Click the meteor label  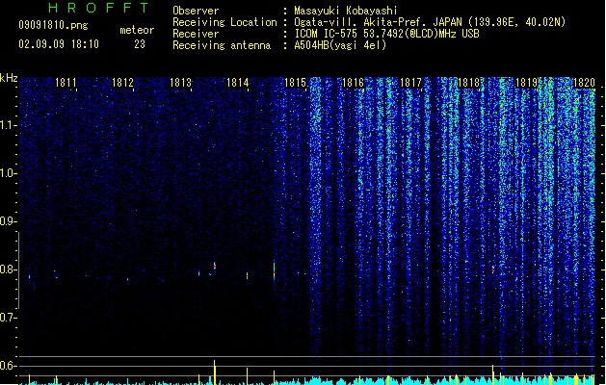[137, 30]
